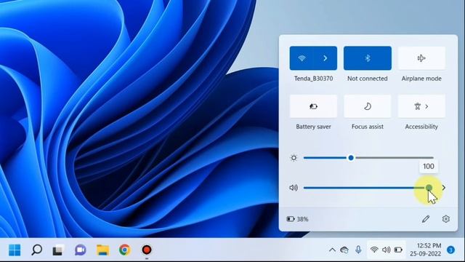Toggle Focus assist

(368, 106)
